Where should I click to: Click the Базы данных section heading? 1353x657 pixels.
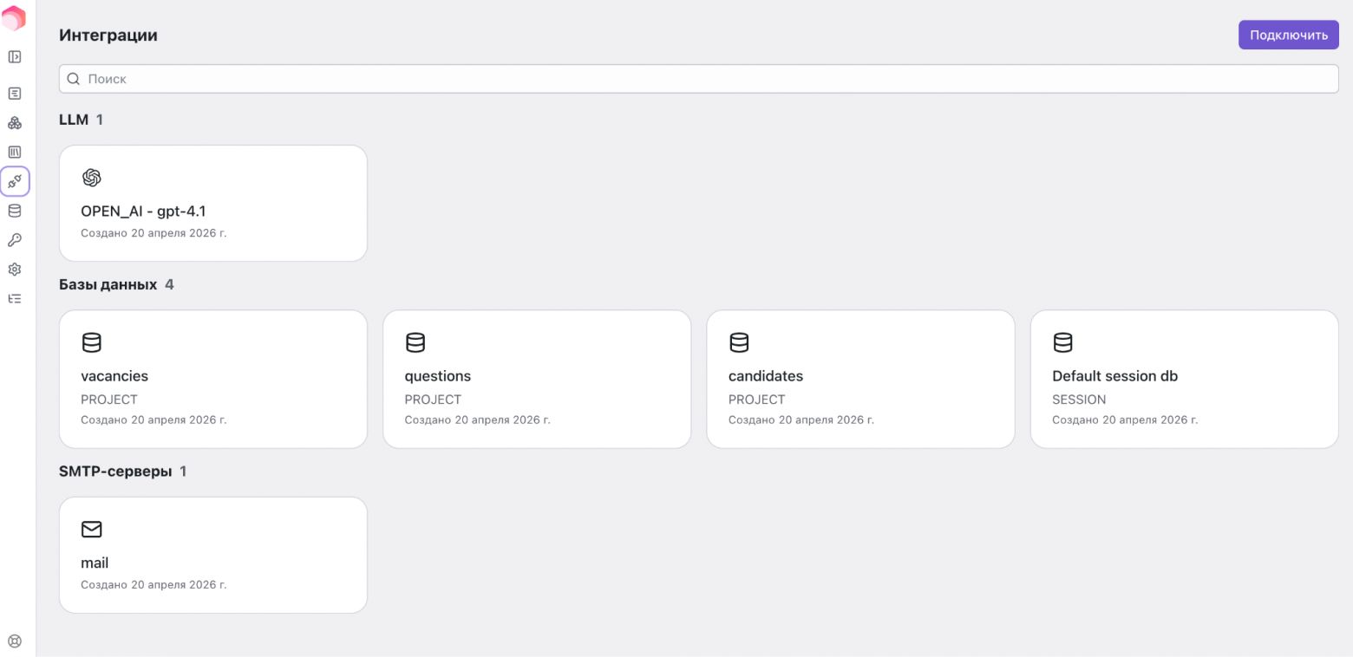(108, 284)
